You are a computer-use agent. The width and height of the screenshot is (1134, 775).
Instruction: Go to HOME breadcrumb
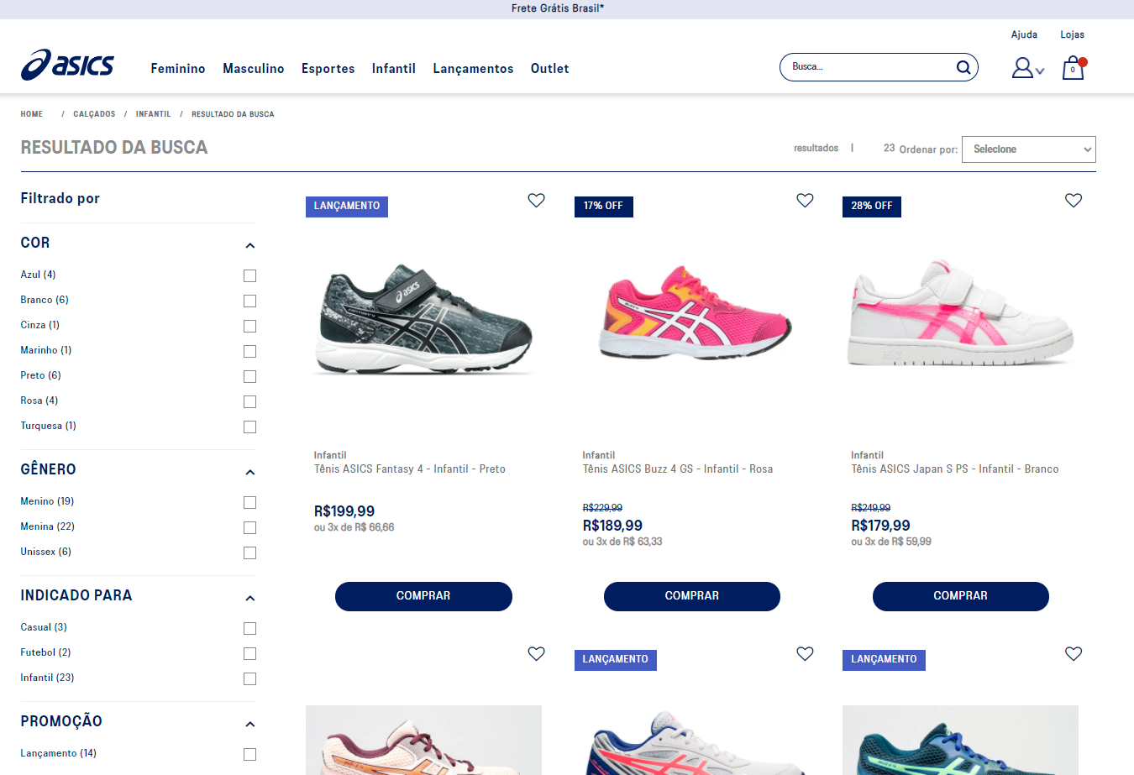pyautogui.click(x=32, y=114)
